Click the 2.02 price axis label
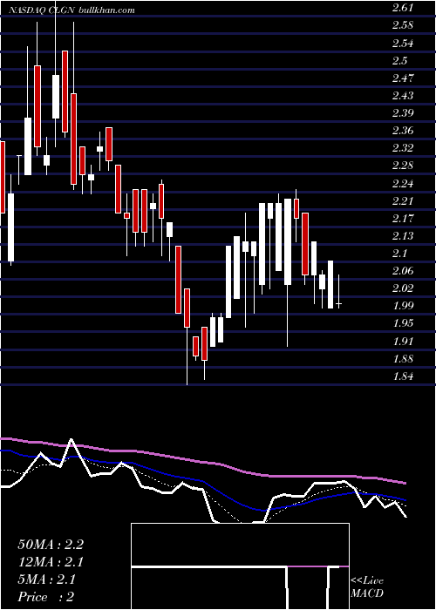 tap(402, 288)
